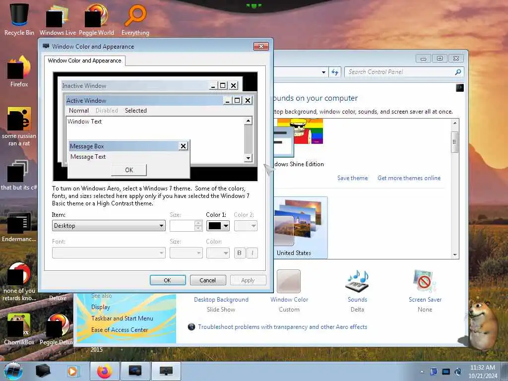Click the Action Center flag tray icon
The image size is (508, 381).
(434, 372)
